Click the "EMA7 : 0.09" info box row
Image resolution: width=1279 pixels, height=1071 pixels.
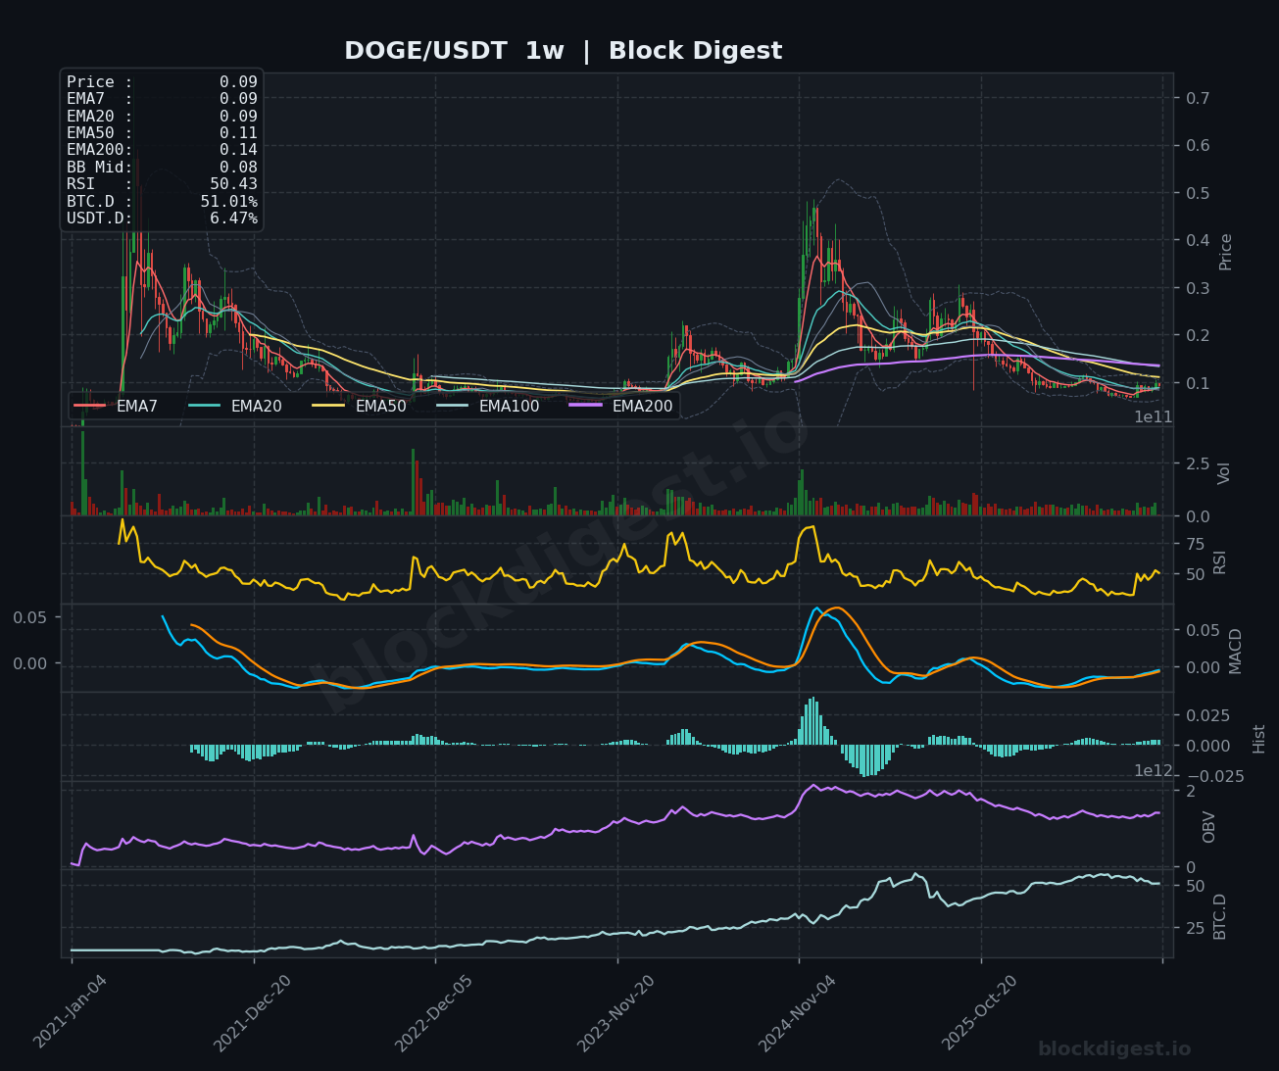click(162, 99)
